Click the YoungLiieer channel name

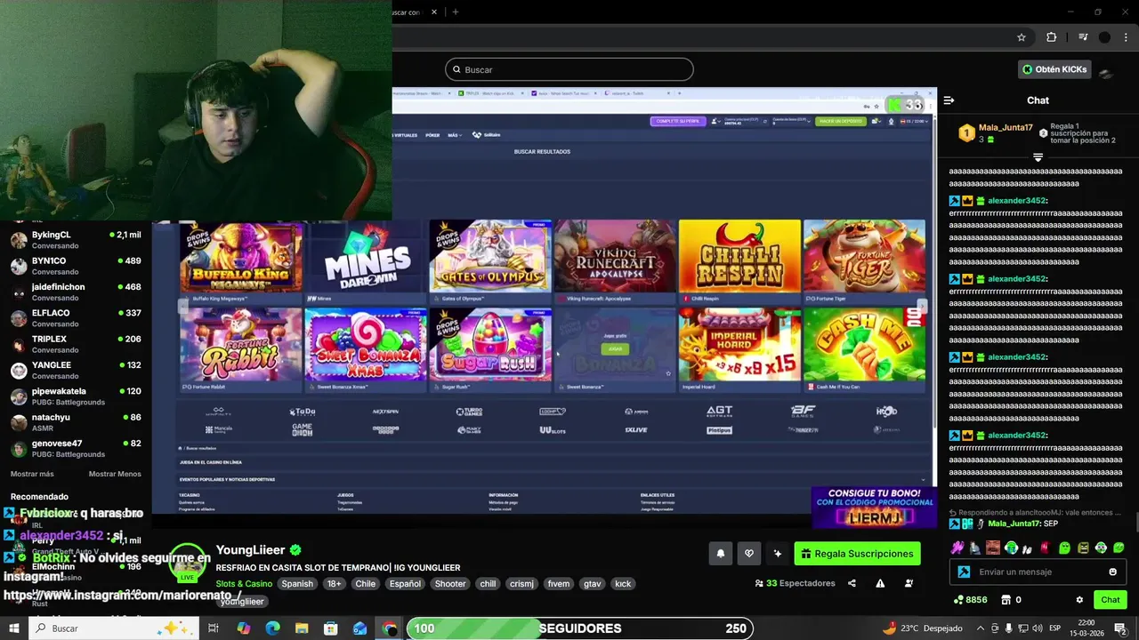[250, 550]
